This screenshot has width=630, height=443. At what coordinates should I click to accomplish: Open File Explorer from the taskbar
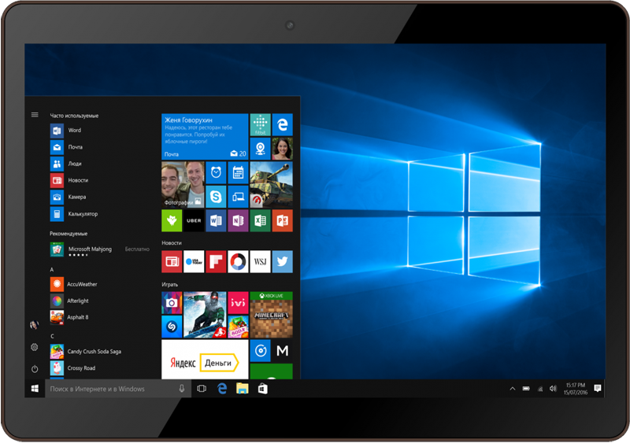(243, 389)
